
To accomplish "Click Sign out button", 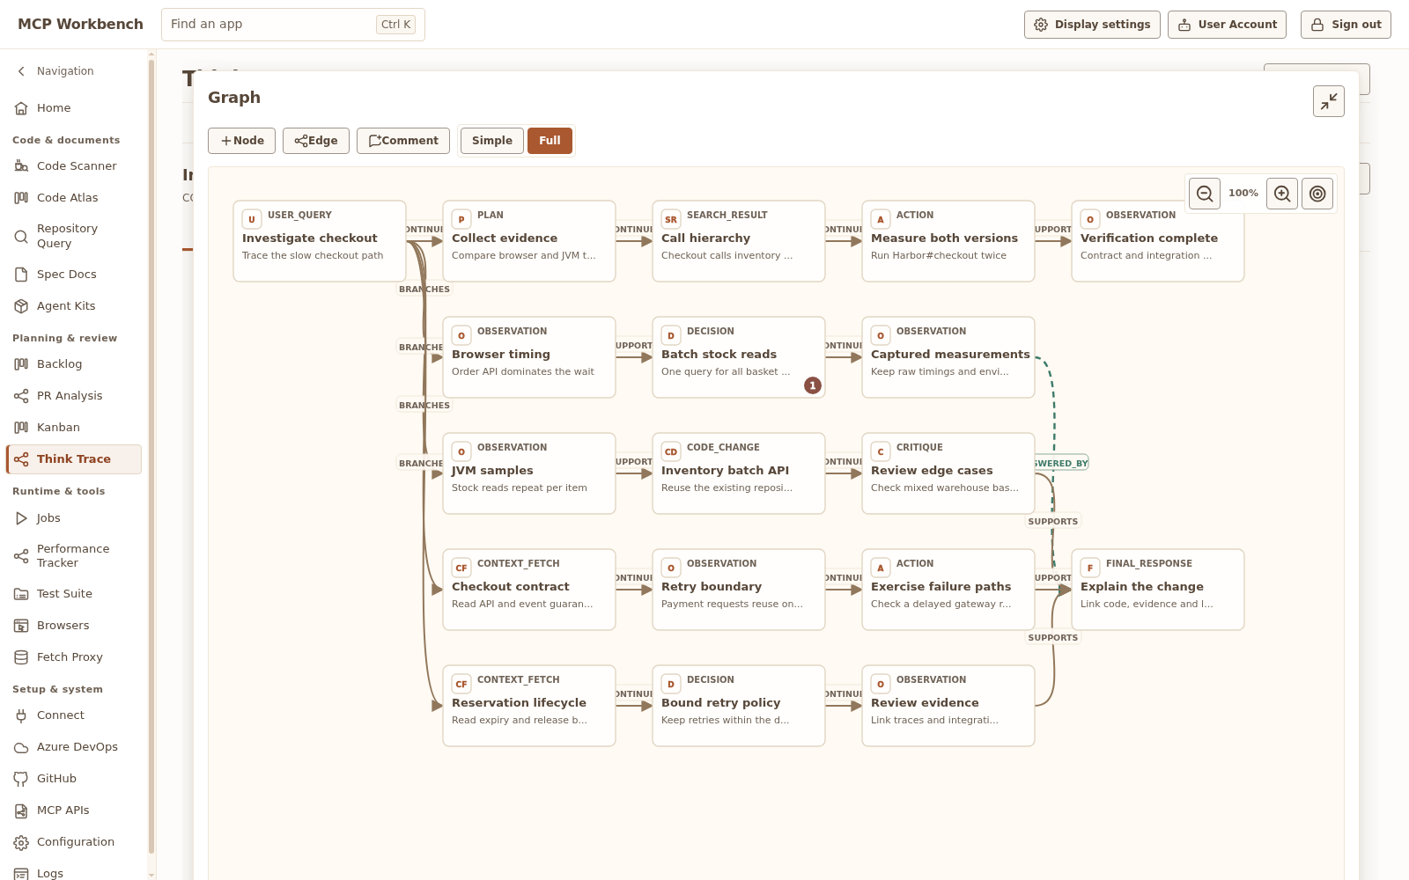I will point(1346,25).
